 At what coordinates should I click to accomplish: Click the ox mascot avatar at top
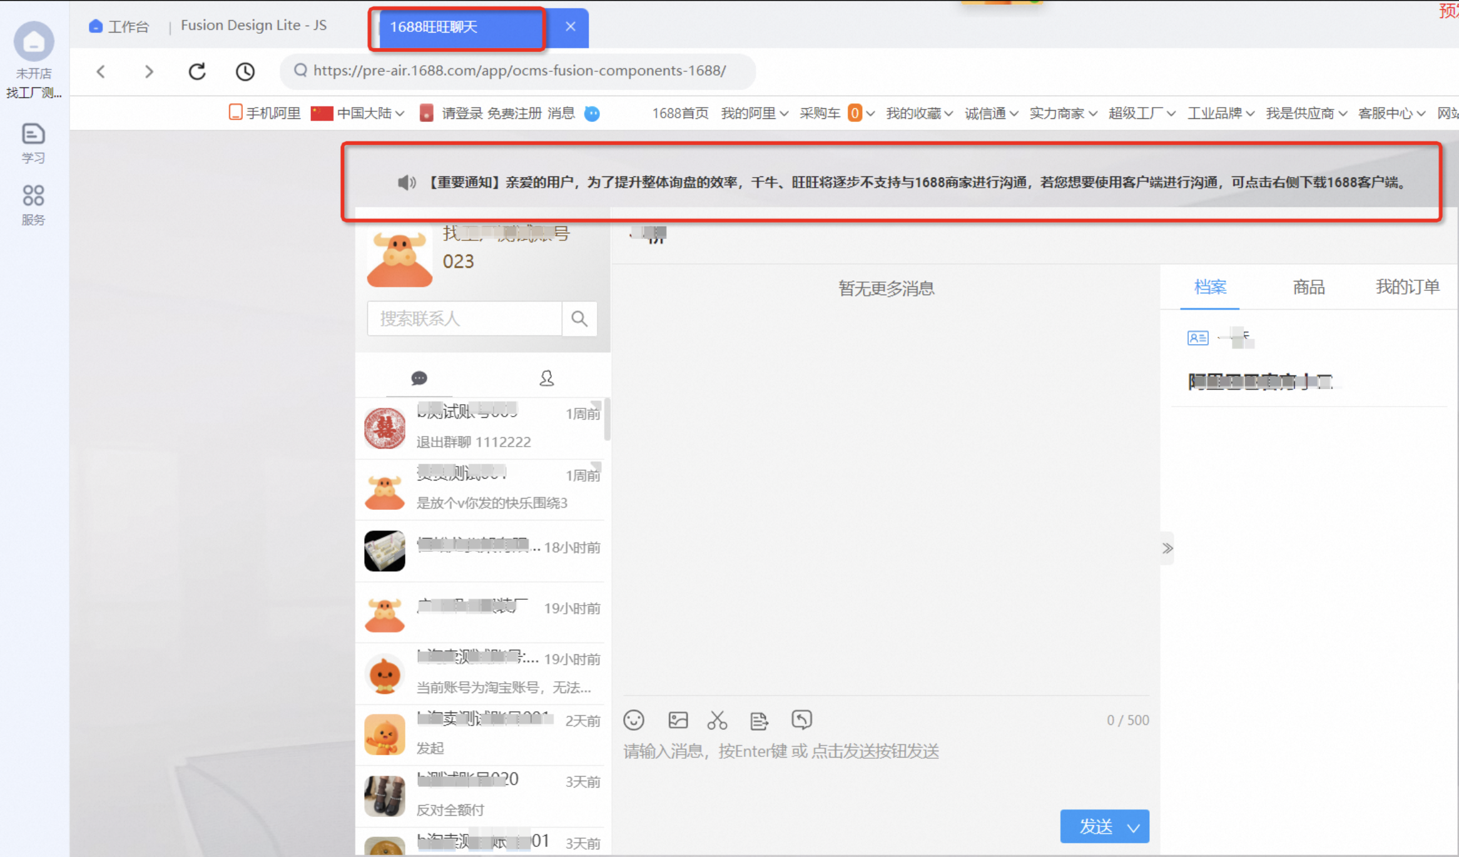point(399,259)
